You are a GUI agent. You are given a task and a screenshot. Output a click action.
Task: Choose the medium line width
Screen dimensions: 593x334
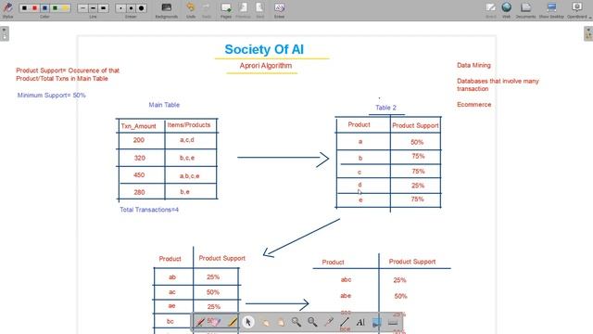[93, 8]
